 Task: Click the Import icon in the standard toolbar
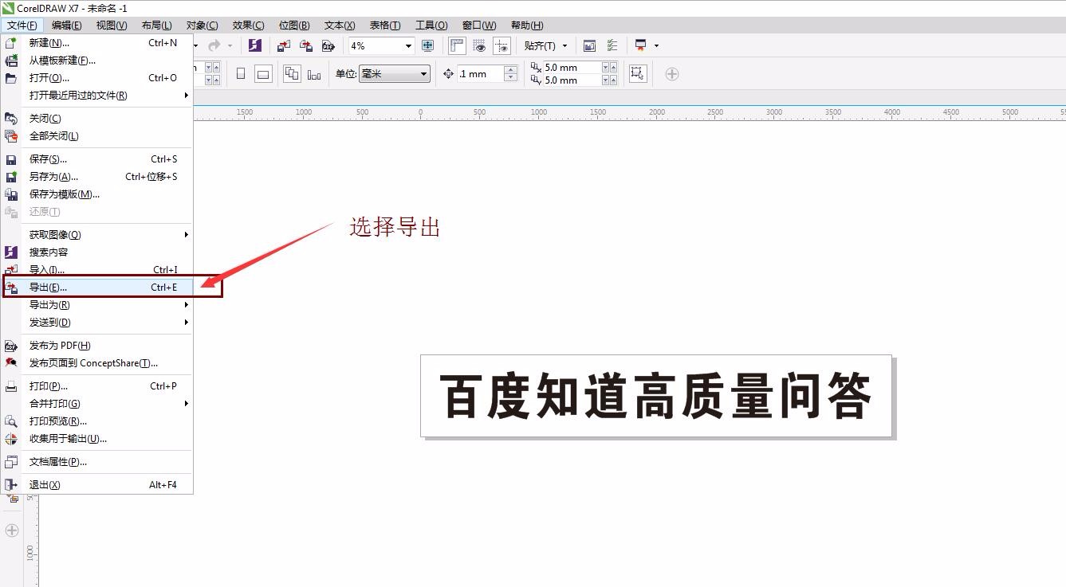click(284, 45)
